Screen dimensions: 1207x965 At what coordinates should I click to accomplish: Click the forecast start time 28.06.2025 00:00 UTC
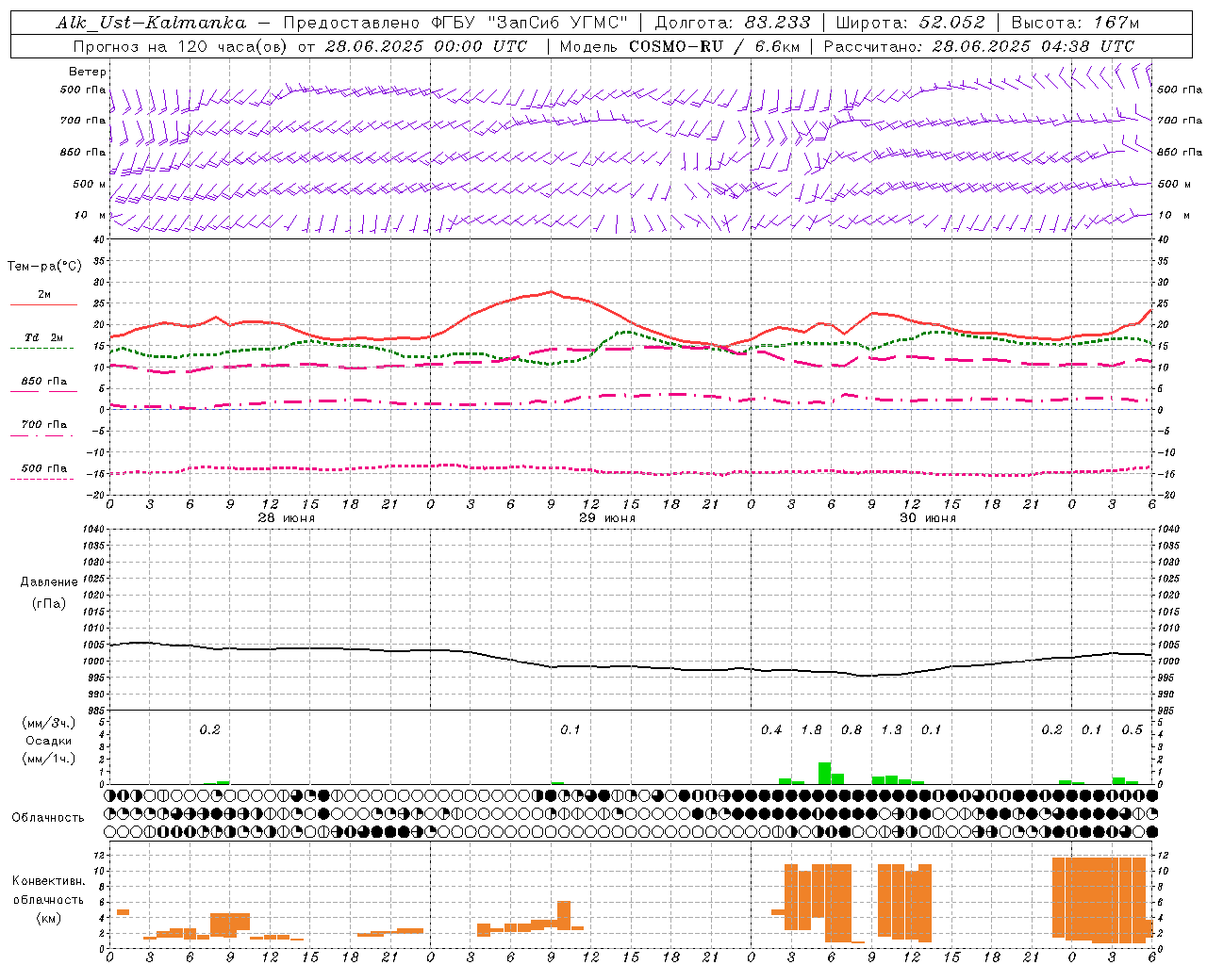(x=425, y=46)
